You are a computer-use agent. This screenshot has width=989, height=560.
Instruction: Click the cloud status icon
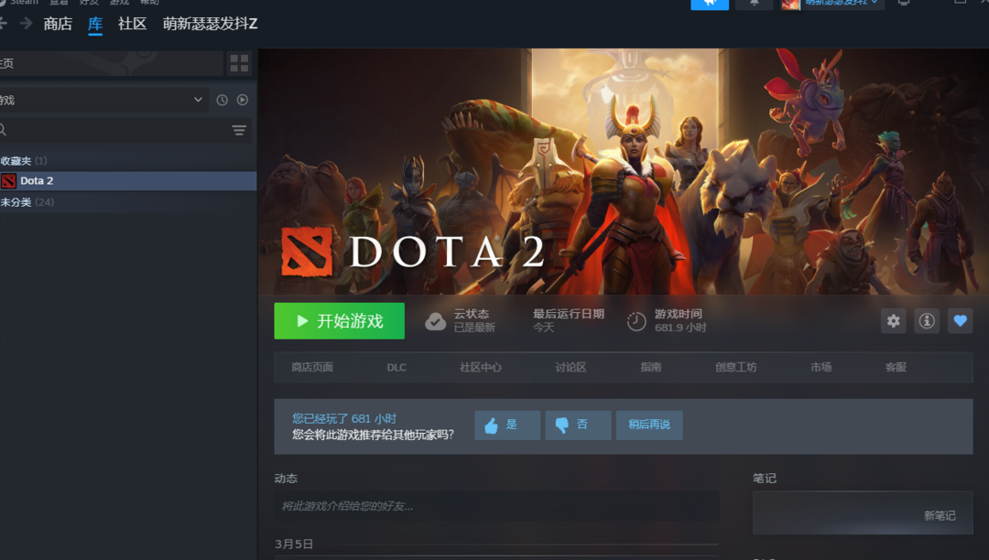[435, 321]
